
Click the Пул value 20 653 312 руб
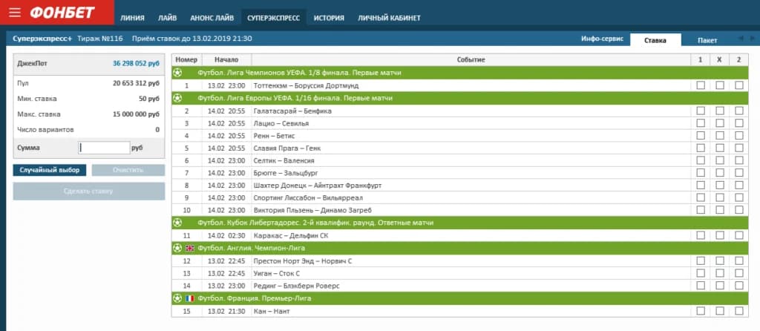136,83
